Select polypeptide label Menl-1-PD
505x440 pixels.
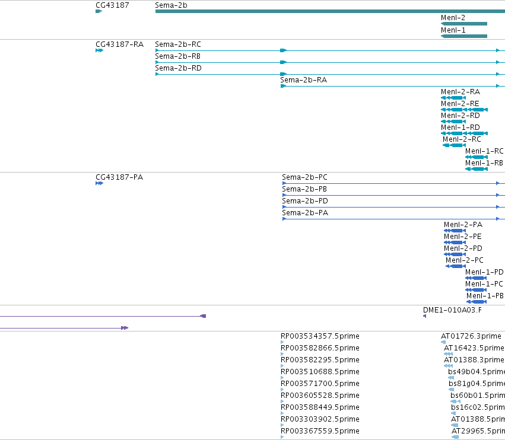[484, 272]
